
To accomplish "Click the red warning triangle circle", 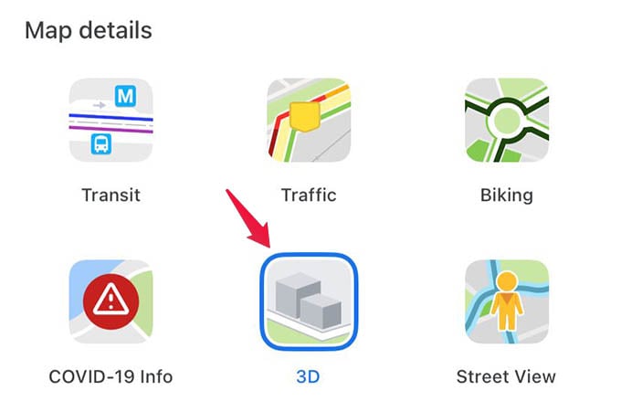I will (111, 301).
